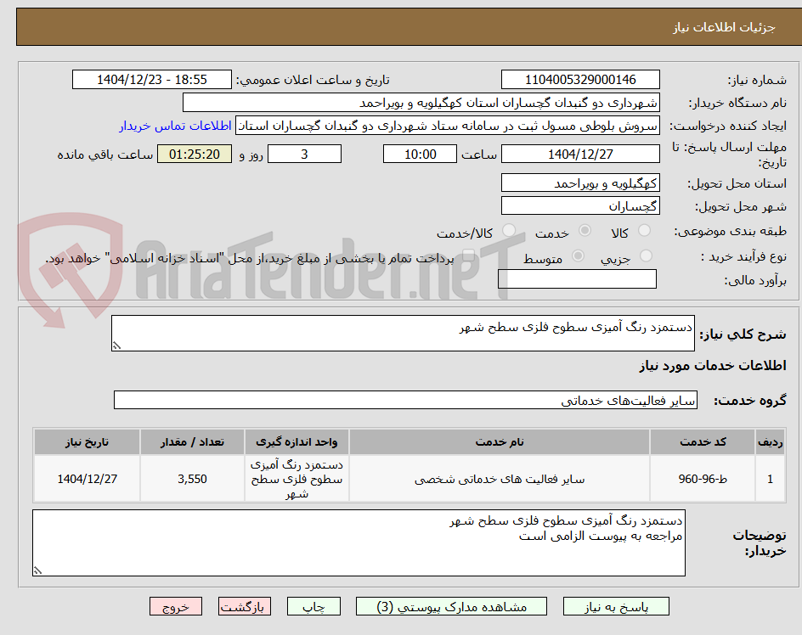This screenshot has width=802, height=635.
Task: Click the کد خدمت column header
Action: tap(703, 441)
